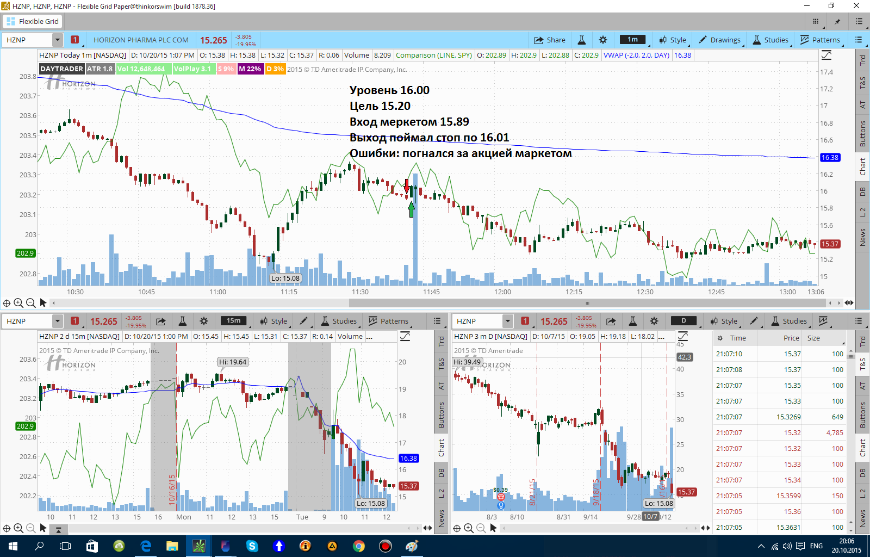
Task: Toggle the red symbol link '1' on top chart
Action: tap(75, 40)
